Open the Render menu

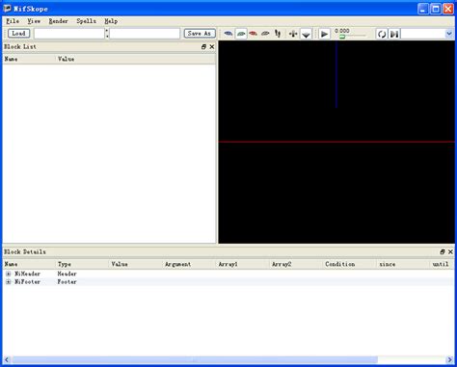58,21
